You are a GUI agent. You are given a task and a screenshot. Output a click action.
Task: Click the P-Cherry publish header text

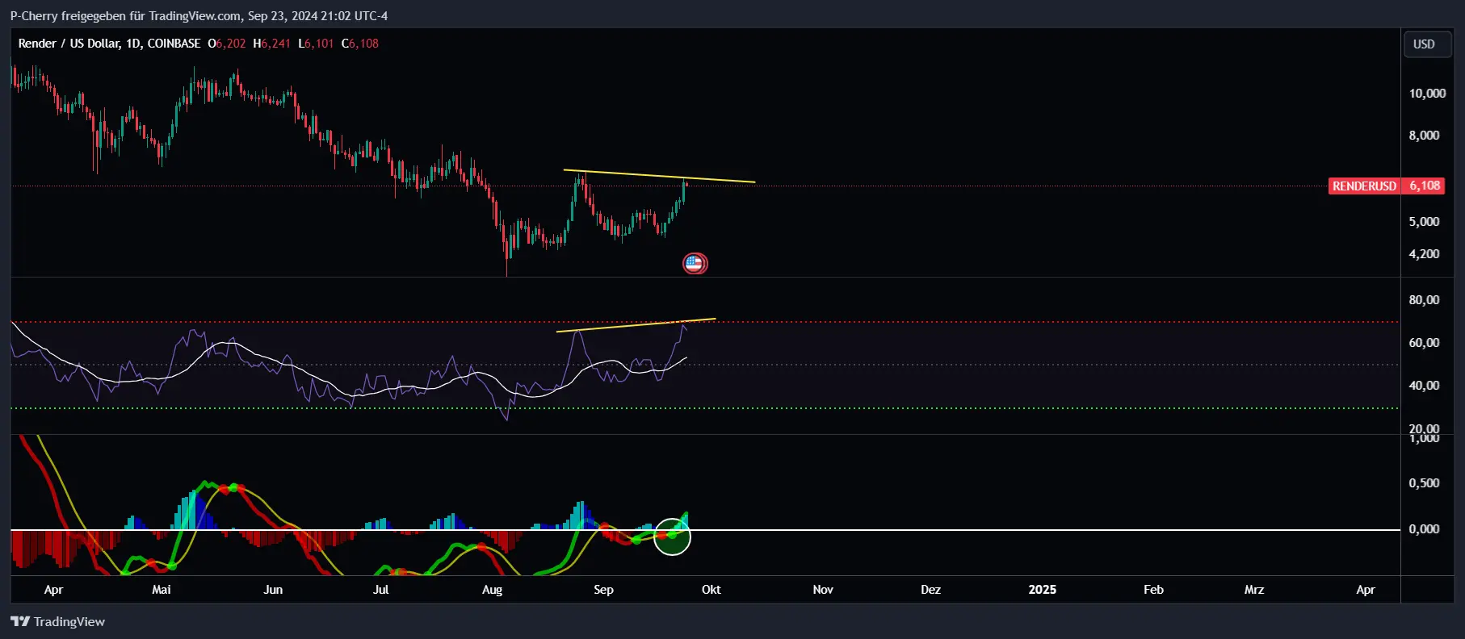tap(199, 16)
